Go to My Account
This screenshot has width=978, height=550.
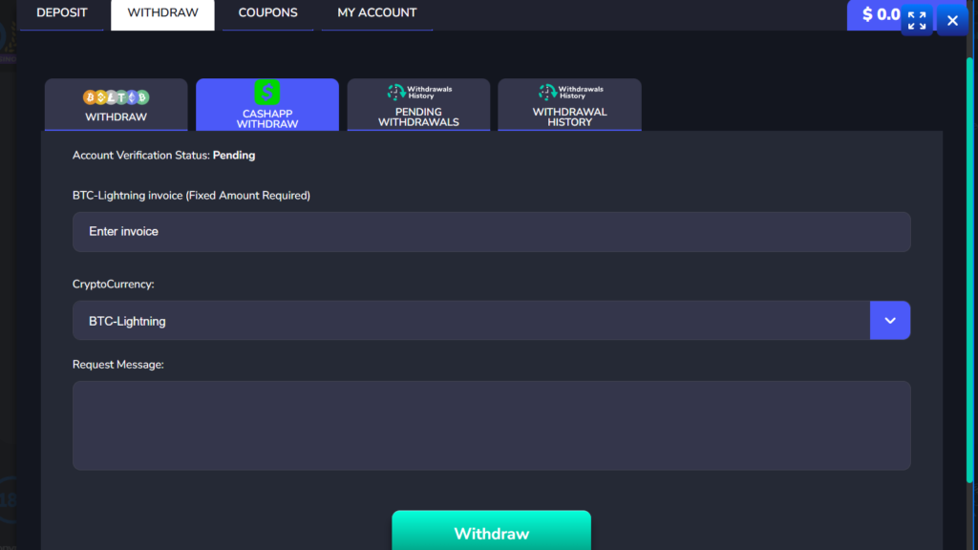coord(376,12)
